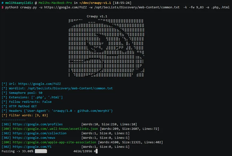Click the 'HTTP Method GET' line
The height and width of the screenshot is (156, 232).
(x=19, y=106)
